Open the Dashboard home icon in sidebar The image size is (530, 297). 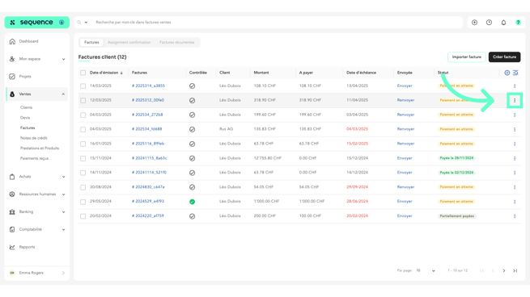[x=12, y=41]
